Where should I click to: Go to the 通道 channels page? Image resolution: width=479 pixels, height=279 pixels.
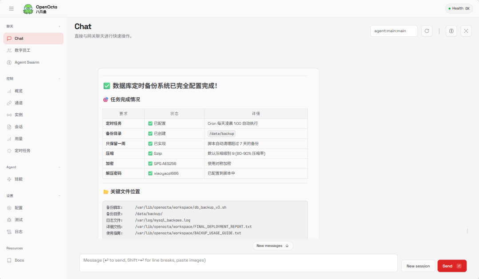[33, 103]
